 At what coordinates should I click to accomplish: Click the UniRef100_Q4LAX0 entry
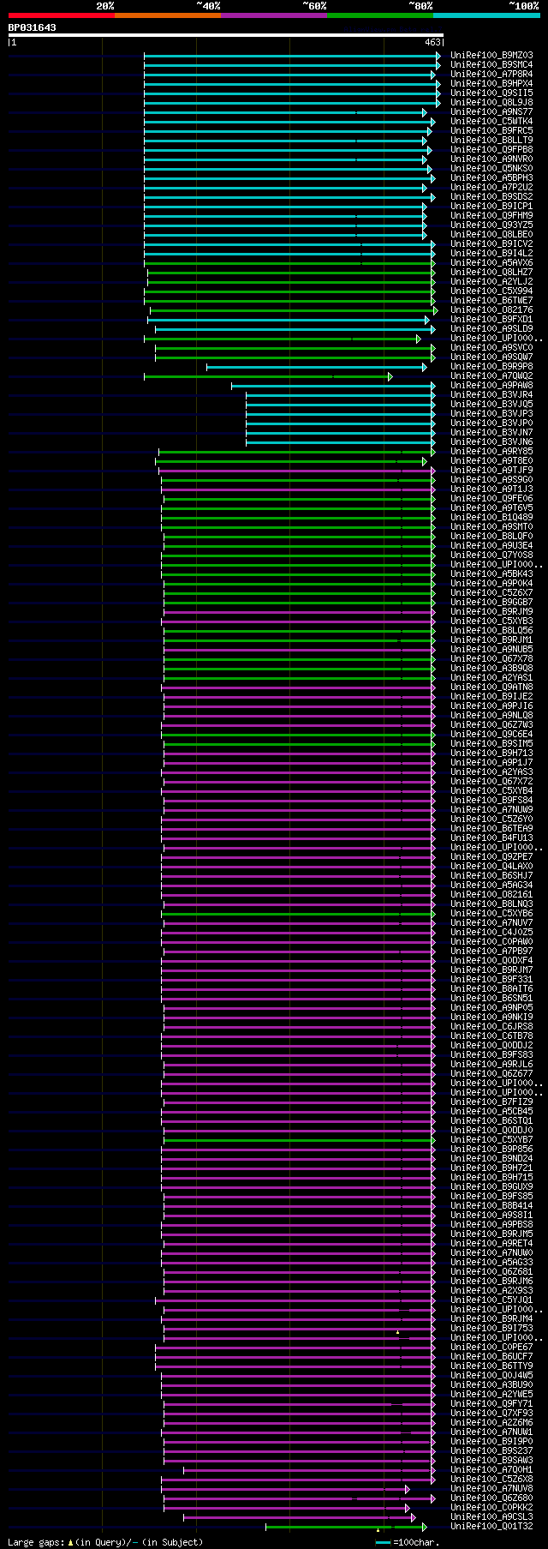pos(491,866)
